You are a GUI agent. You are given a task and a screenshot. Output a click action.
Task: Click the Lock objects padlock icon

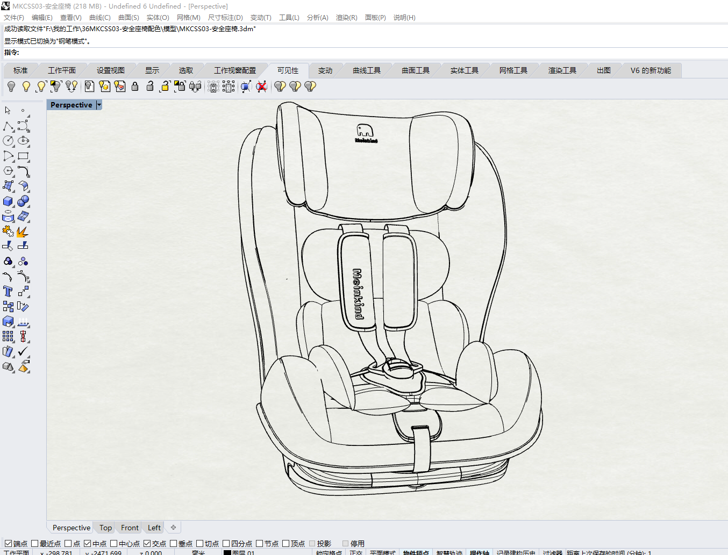point(135,86)
